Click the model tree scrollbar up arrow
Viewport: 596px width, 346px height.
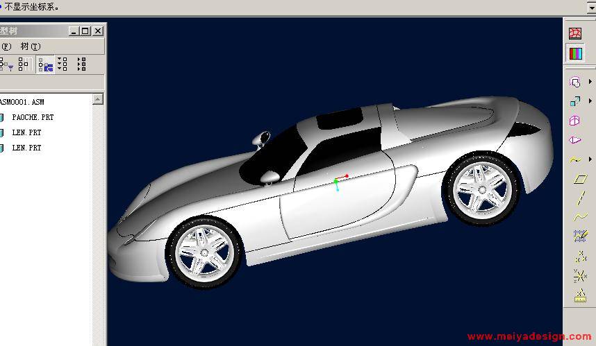[x=98, y=99]
